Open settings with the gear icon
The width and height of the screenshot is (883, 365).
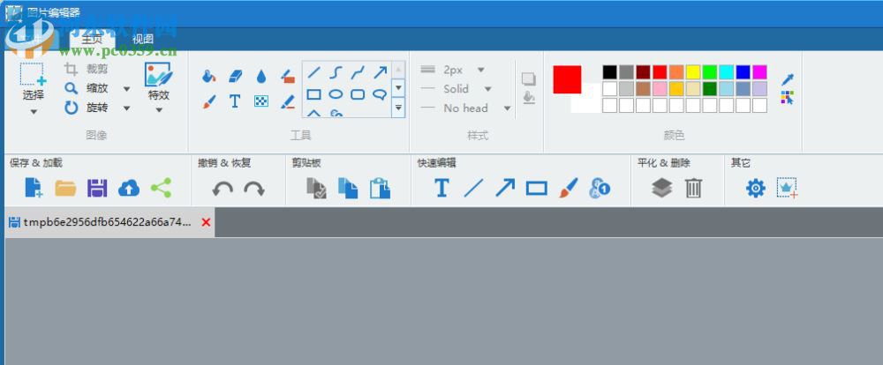pyautogui.click(x=755, y=188)
